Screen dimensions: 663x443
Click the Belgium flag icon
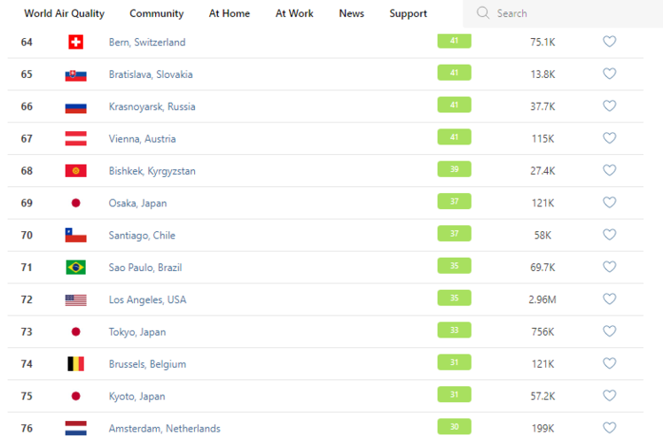pos(75,364)
